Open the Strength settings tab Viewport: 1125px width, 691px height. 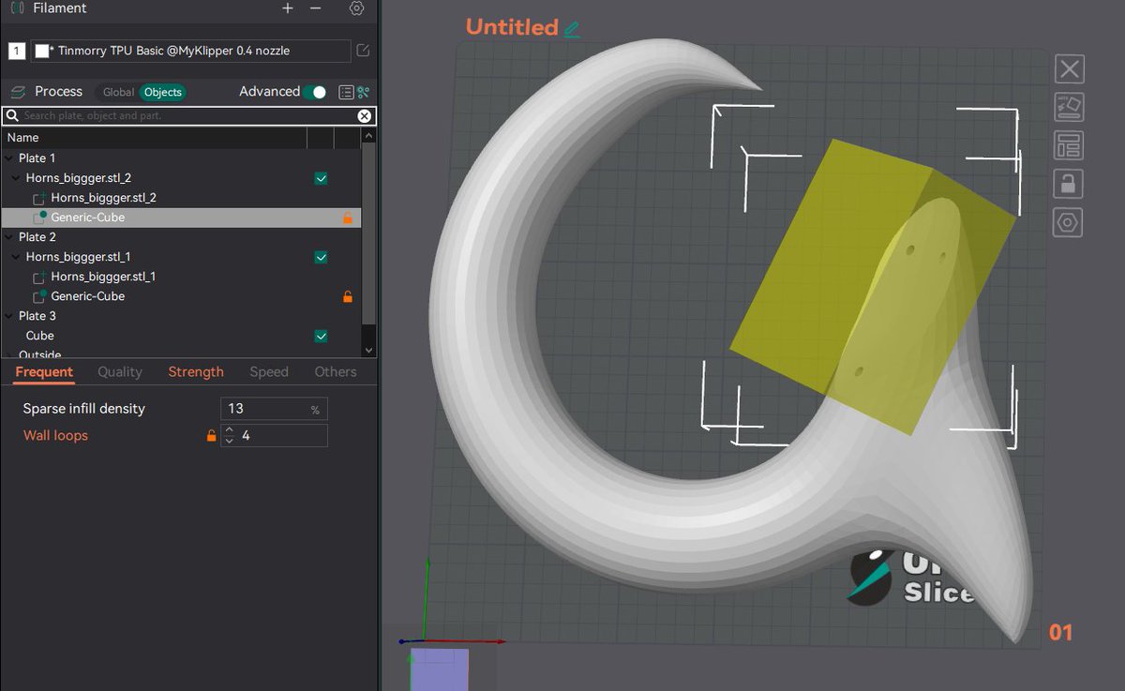pyautogui.click(x=196, y=372)
